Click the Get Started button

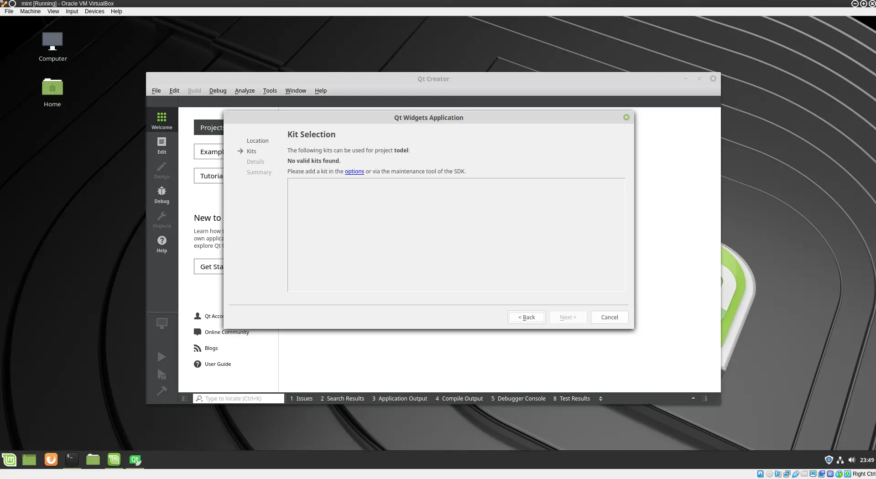pyautogui.click(x=209, y=266)
